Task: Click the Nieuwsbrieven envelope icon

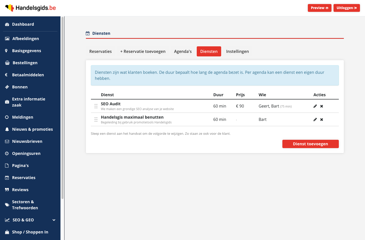Action: click(x=7, y=142)
